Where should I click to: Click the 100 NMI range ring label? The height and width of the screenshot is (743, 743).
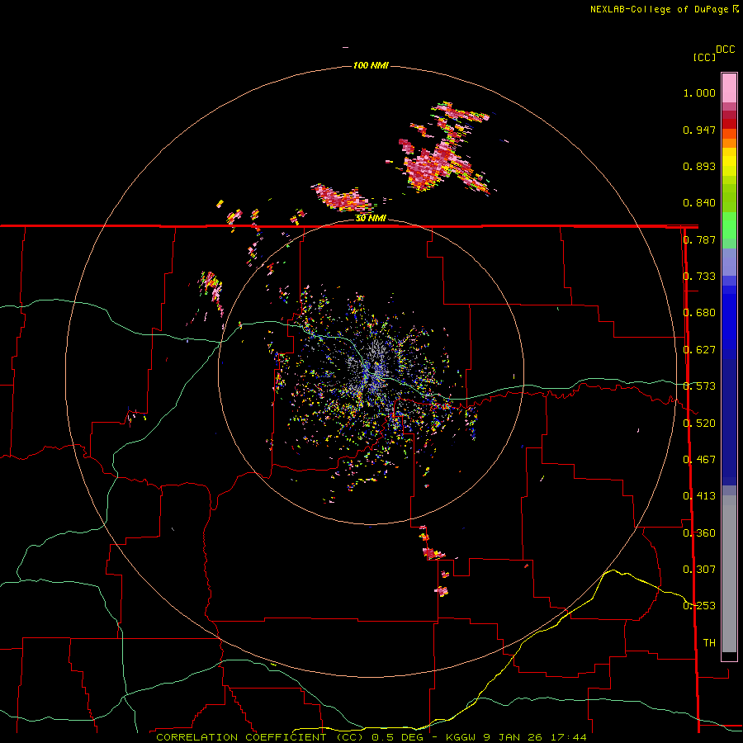click(x=371, y=65)
